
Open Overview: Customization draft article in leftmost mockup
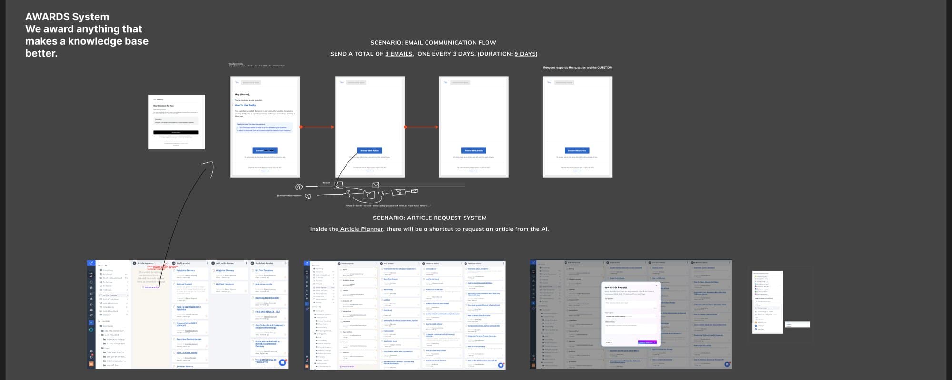189,339
